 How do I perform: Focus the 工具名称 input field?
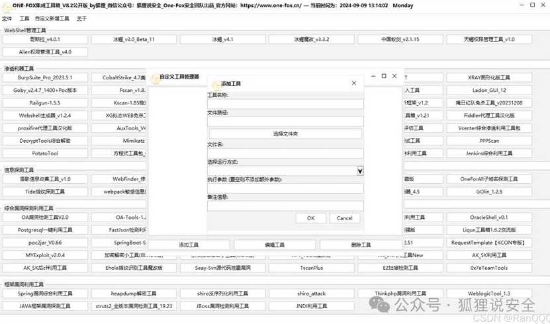[x=285, y=104]
